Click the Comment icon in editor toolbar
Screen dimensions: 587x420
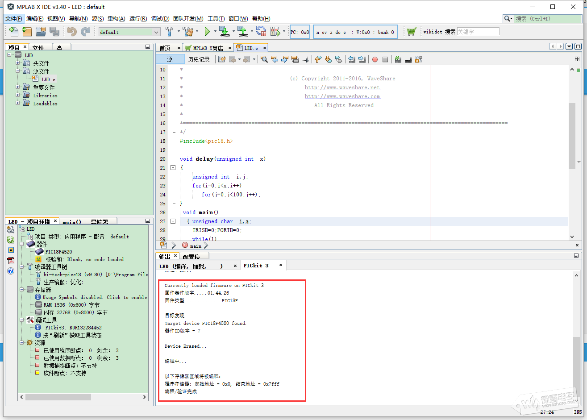[x=398, y=59]
